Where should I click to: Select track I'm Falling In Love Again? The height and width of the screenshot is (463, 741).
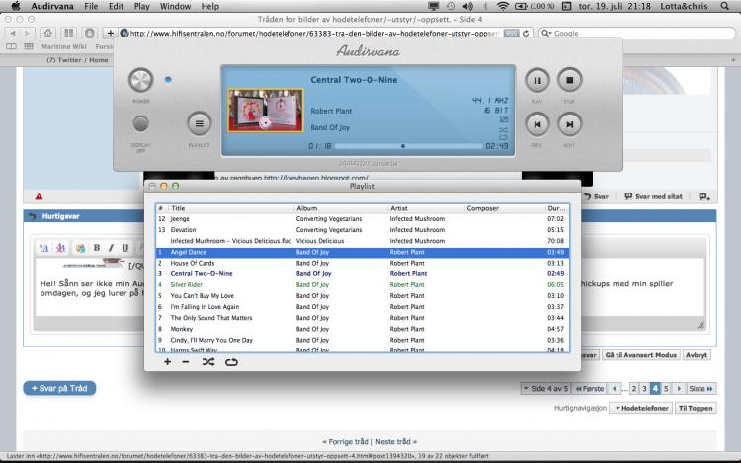(x=363, y=307)
